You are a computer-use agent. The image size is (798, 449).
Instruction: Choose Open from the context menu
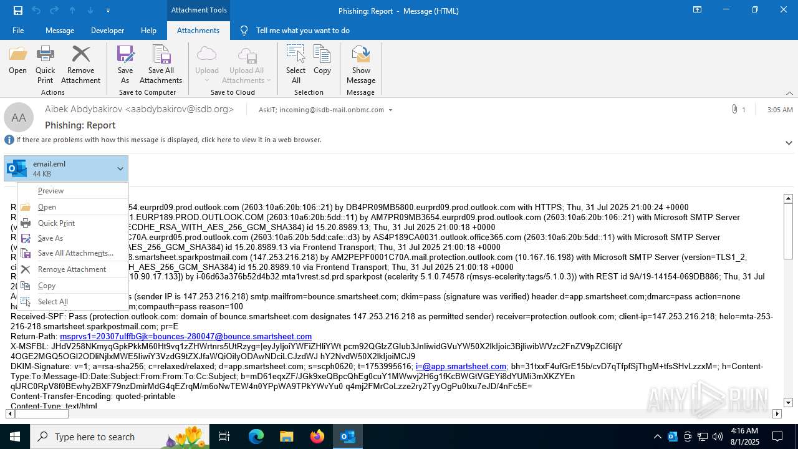point(73,207)
